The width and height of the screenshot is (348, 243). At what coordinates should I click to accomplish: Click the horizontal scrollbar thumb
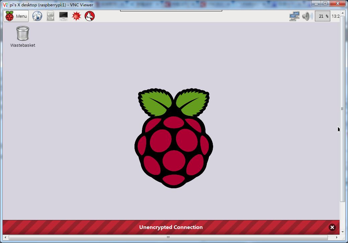(168, 237)
